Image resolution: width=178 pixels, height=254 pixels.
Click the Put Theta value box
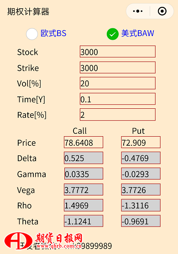click(141, 221)
